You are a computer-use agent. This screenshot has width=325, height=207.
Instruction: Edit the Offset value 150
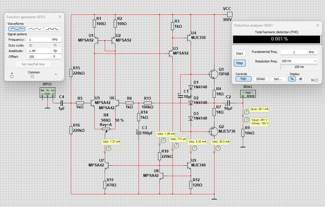pos(39,57)
